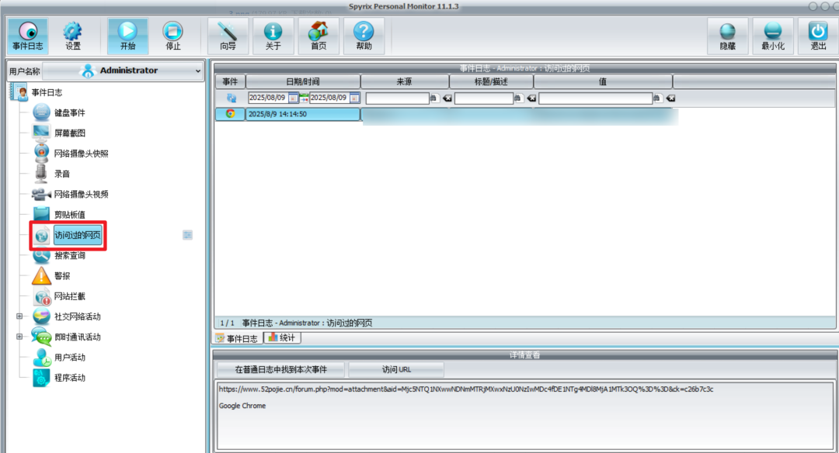Click the 值 filter text box

(x=596, y=99)
